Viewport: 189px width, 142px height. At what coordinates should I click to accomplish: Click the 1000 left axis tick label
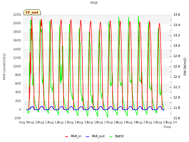tap(17, 66)
